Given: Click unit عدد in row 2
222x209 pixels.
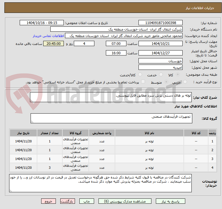Looking at the screenshot, I should (102, 150).
